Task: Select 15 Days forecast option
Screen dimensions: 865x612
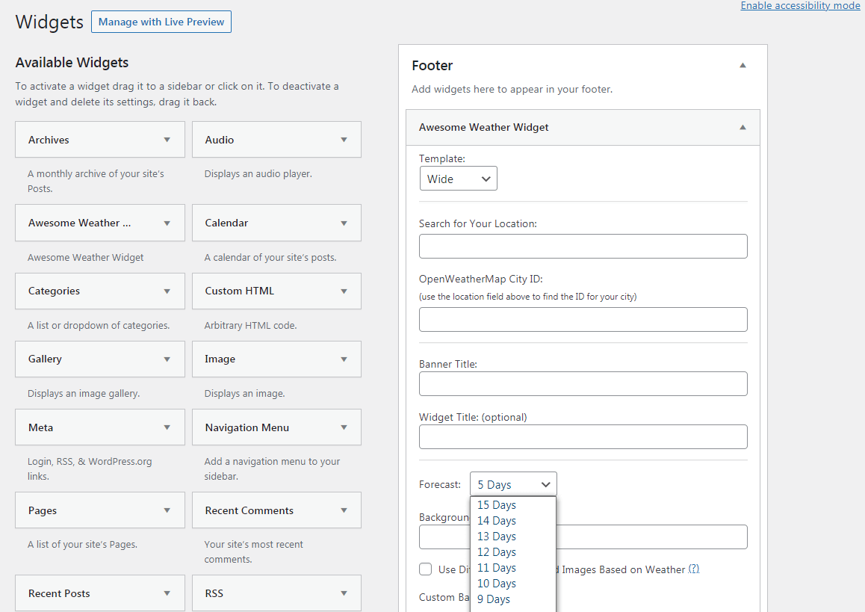Action: 497,505
